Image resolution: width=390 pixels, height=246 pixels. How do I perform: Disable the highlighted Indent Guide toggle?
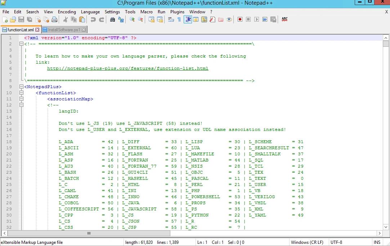pos(188,20)
